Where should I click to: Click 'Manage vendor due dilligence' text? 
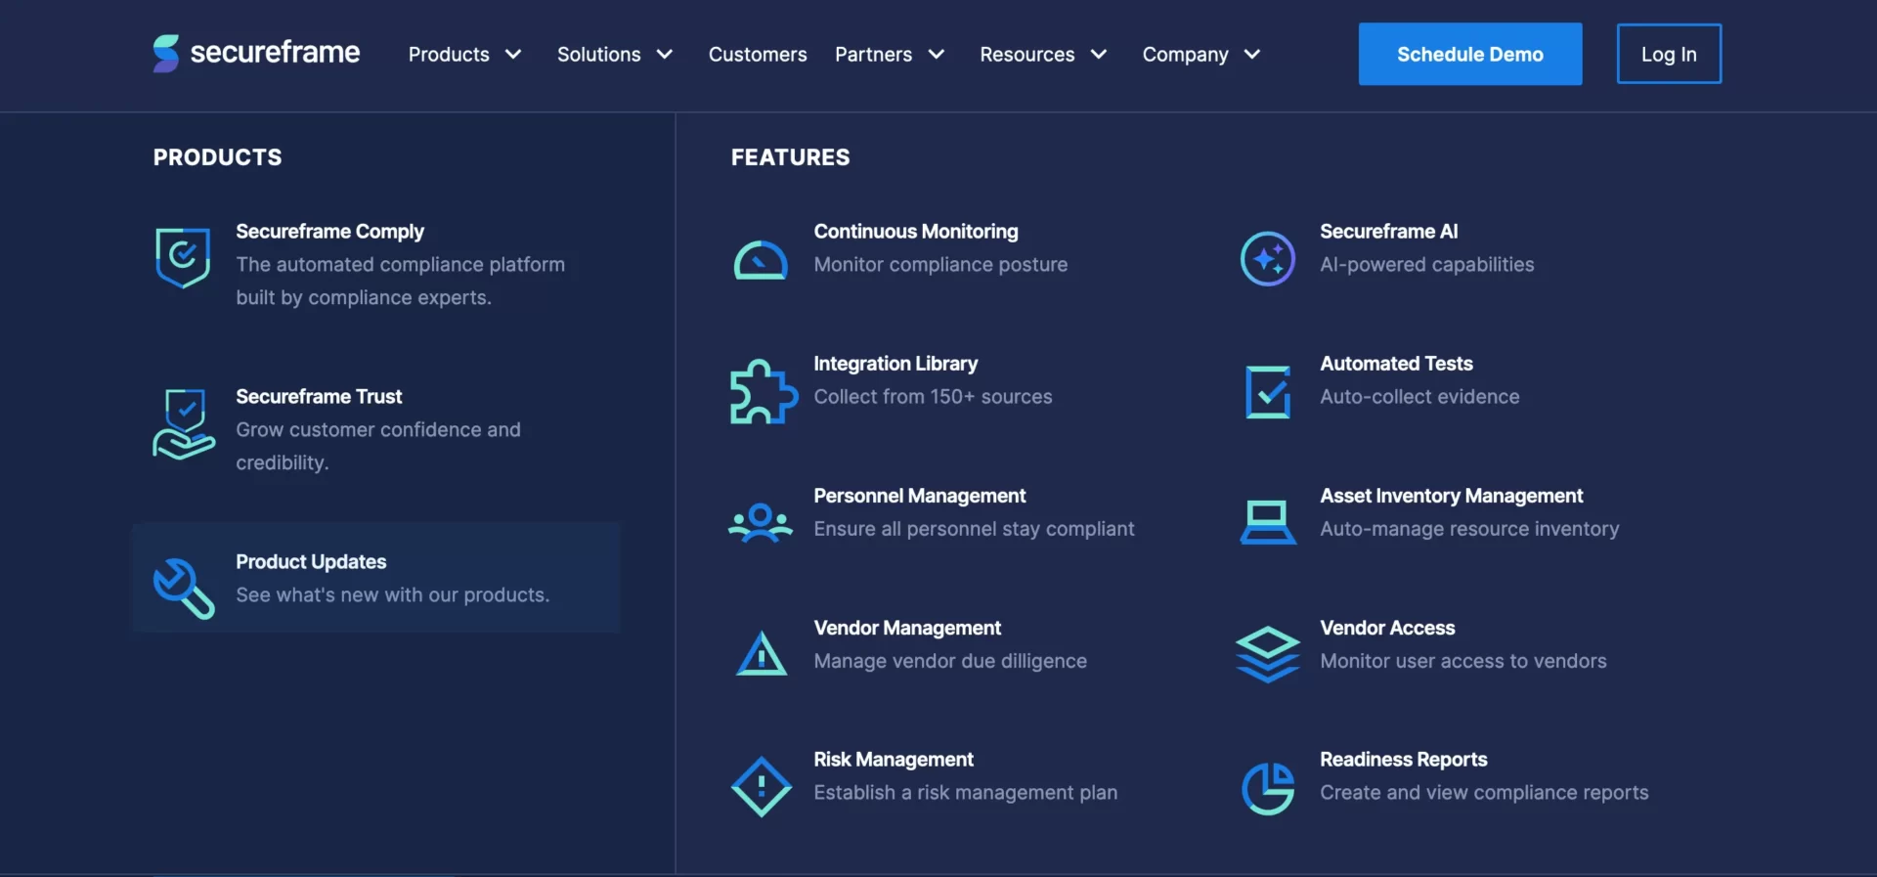coord(950,661)
